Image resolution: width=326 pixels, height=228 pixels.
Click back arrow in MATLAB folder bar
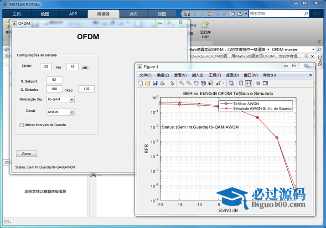coord(6,49)
